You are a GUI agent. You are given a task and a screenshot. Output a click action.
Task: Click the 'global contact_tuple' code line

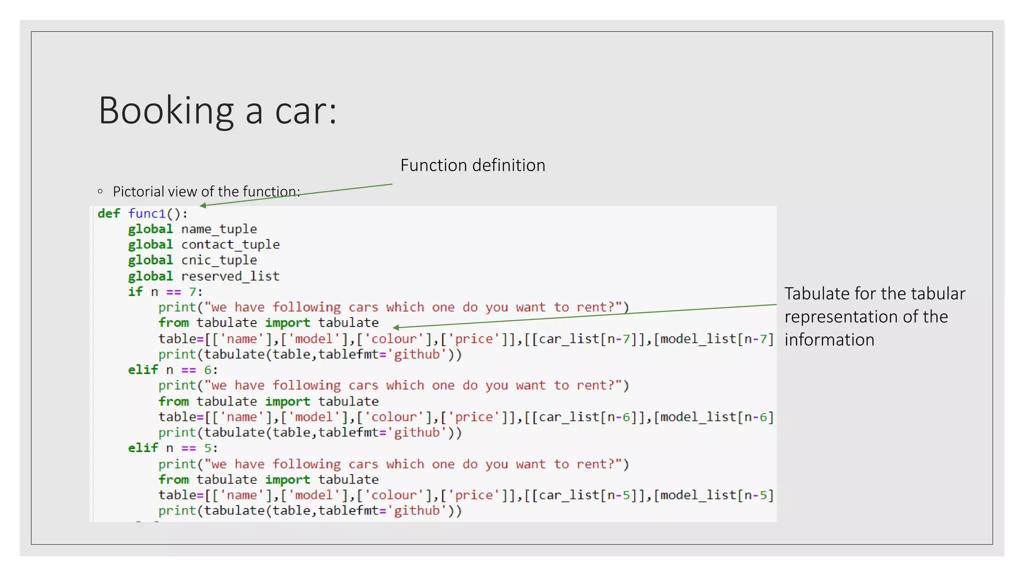coord(203,244)
